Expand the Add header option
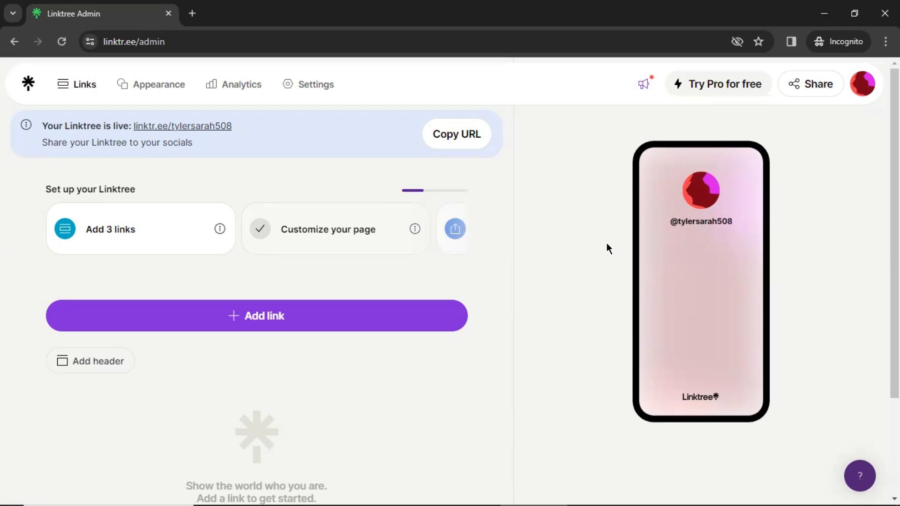 (90, 361)
